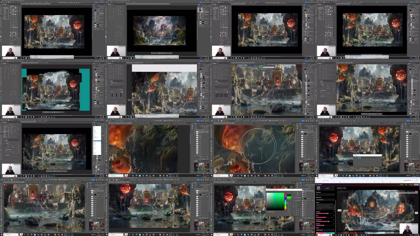Click Select Subject in the lava close-up frame without the brush circle
Screen dimensions: 420x236
click(159, 121)
